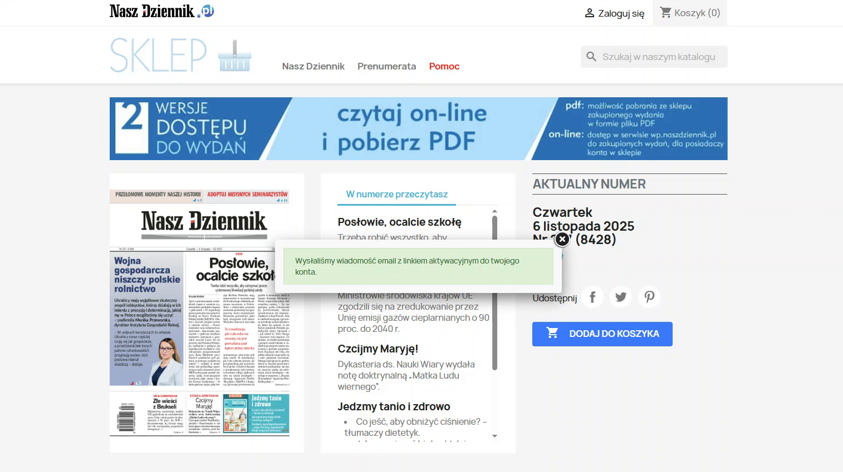
Task: Click the shopping cart icon beside Koszyk
Action: 666,12
